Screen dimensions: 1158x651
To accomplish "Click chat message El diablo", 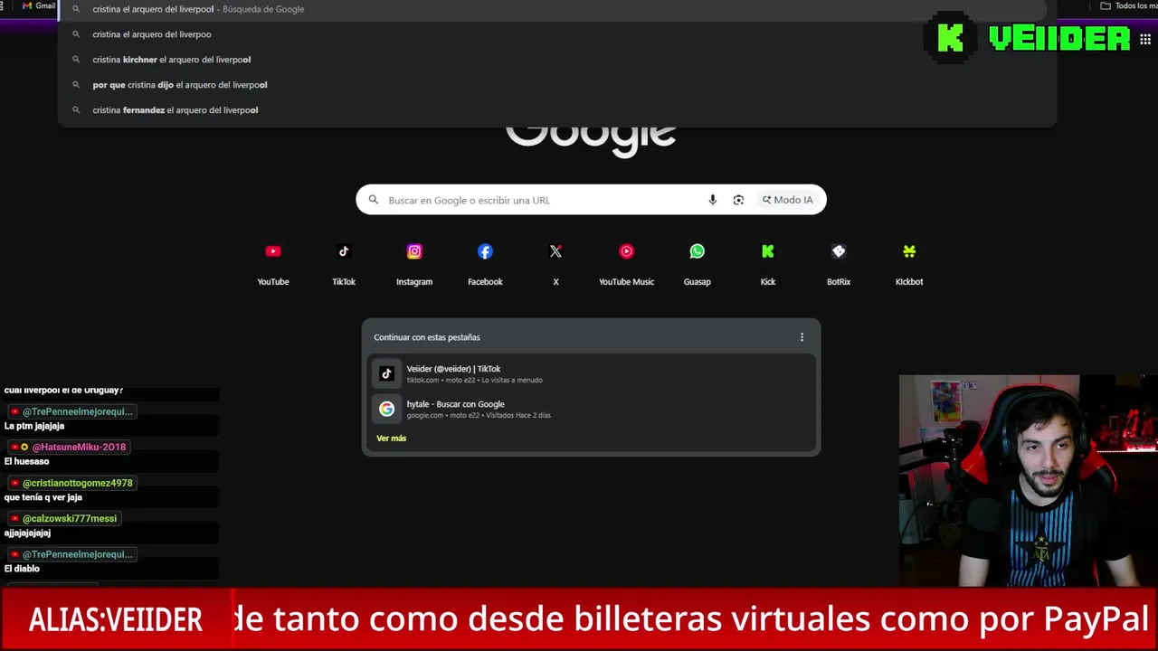I will point(22,569).
